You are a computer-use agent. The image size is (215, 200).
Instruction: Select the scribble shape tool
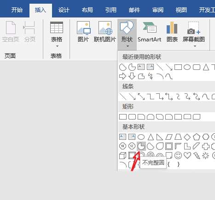coord(151,76)
